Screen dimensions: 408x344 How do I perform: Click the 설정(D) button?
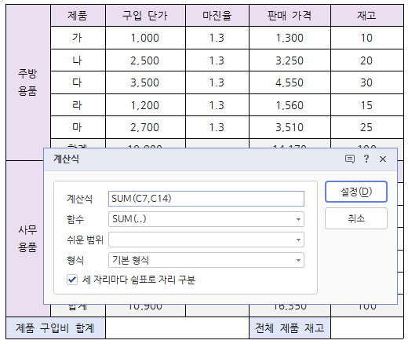(356, 192)
